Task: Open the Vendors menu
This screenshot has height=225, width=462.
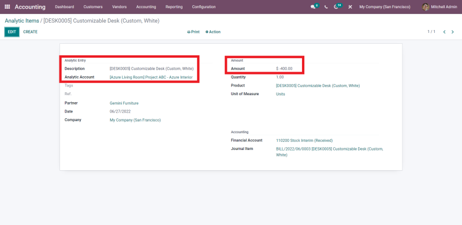Action: pos(120,7)
